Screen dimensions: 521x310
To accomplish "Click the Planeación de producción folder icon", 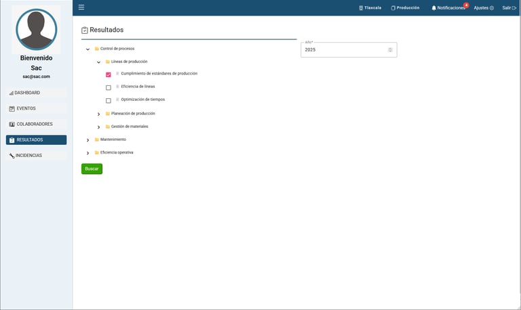I will click(x=108, y=114).
